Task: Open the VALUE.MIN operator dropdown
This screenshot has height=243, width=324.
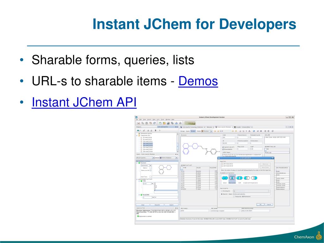Action: (x=148, y=197)
